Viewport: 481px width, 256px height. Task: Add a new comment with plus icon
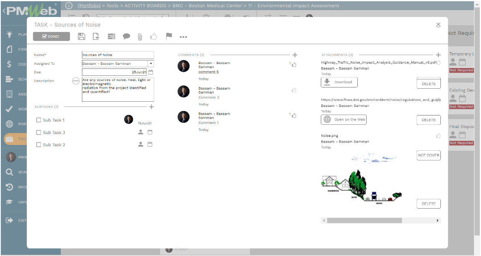(x=295, y=55)
